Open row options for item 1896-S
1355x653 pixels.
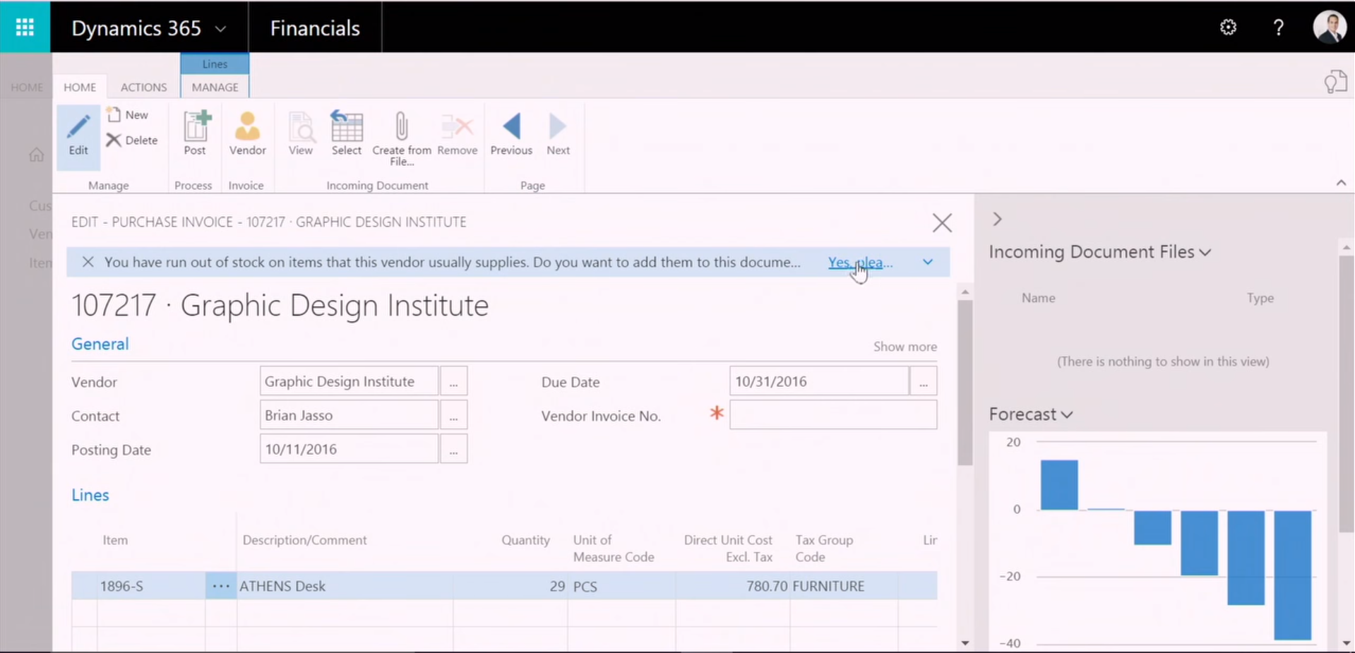[x=221, y=586]
